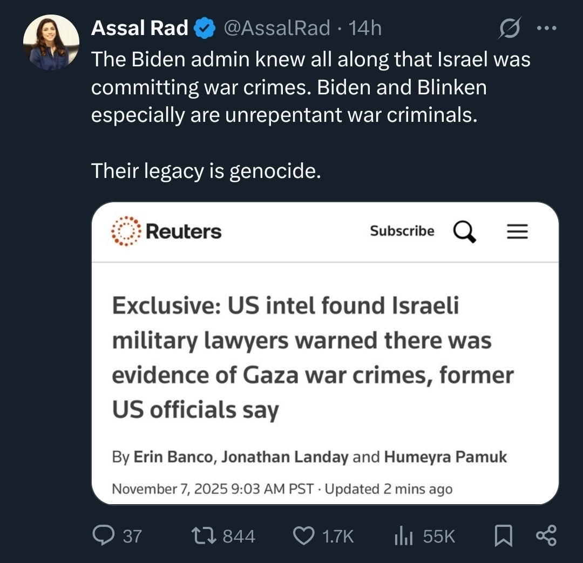Click the Assal Rad display name
The height and width of the screenshot is (563, 583).
point(139,28)
